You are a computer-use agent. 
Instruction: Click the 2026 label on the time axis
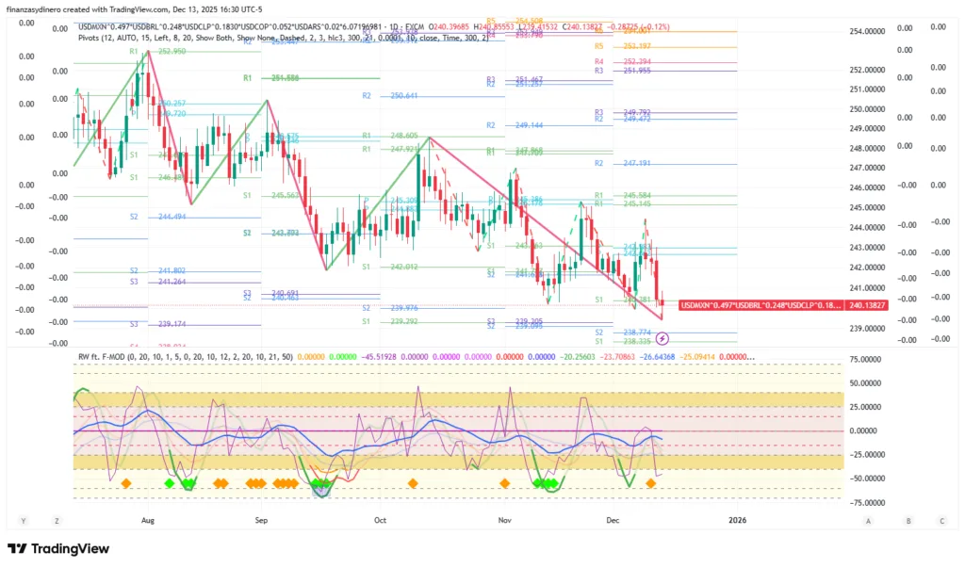(x=737, y=520)
